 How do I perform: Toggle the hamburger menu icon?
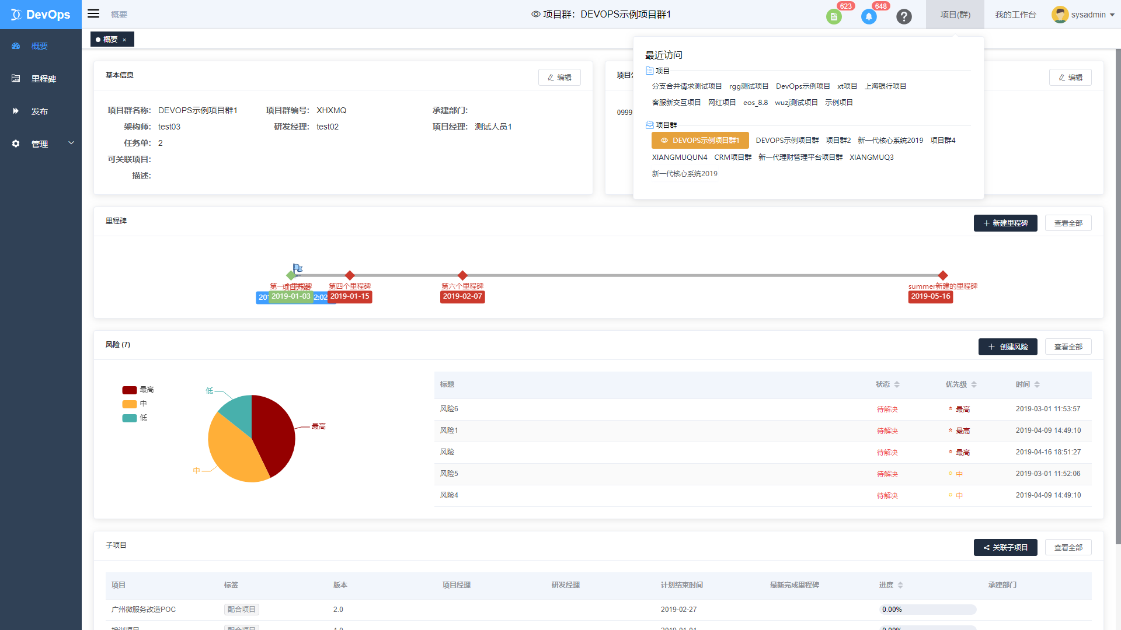click(93, 14)
